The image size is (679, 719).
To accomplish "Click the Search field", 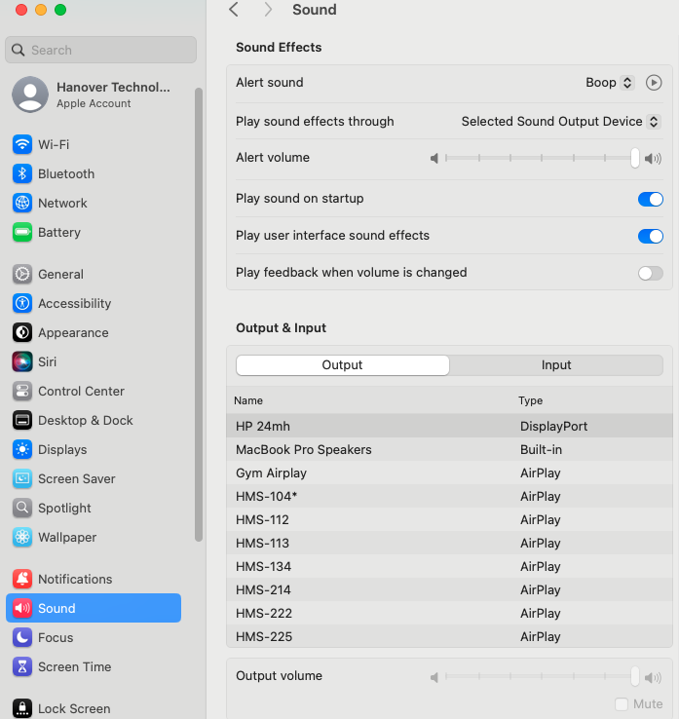I will [x=101, y=50].
